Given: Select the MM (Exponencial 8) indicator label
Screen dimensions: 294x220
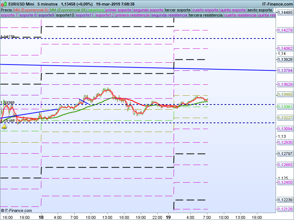Looking at the screenshot, I should (x=31, y=10).
